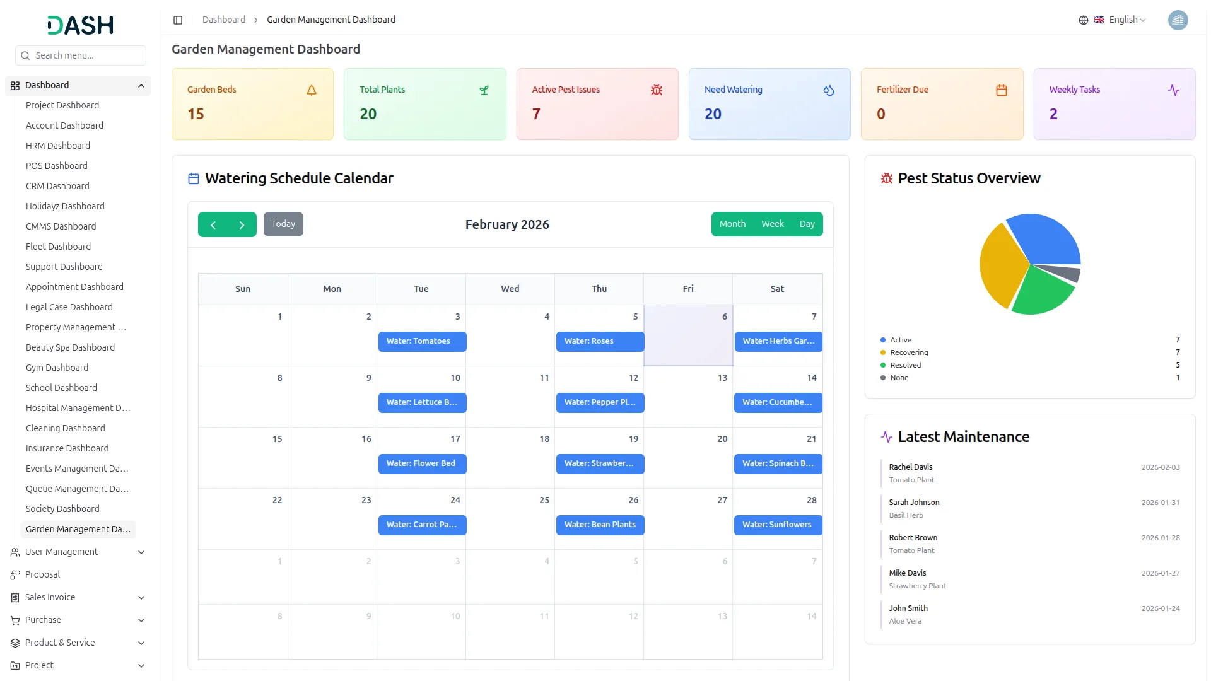This screenshot has height=681, width=1211.
Task: Switch calendar to Week view
Action: tap(773, 224)
